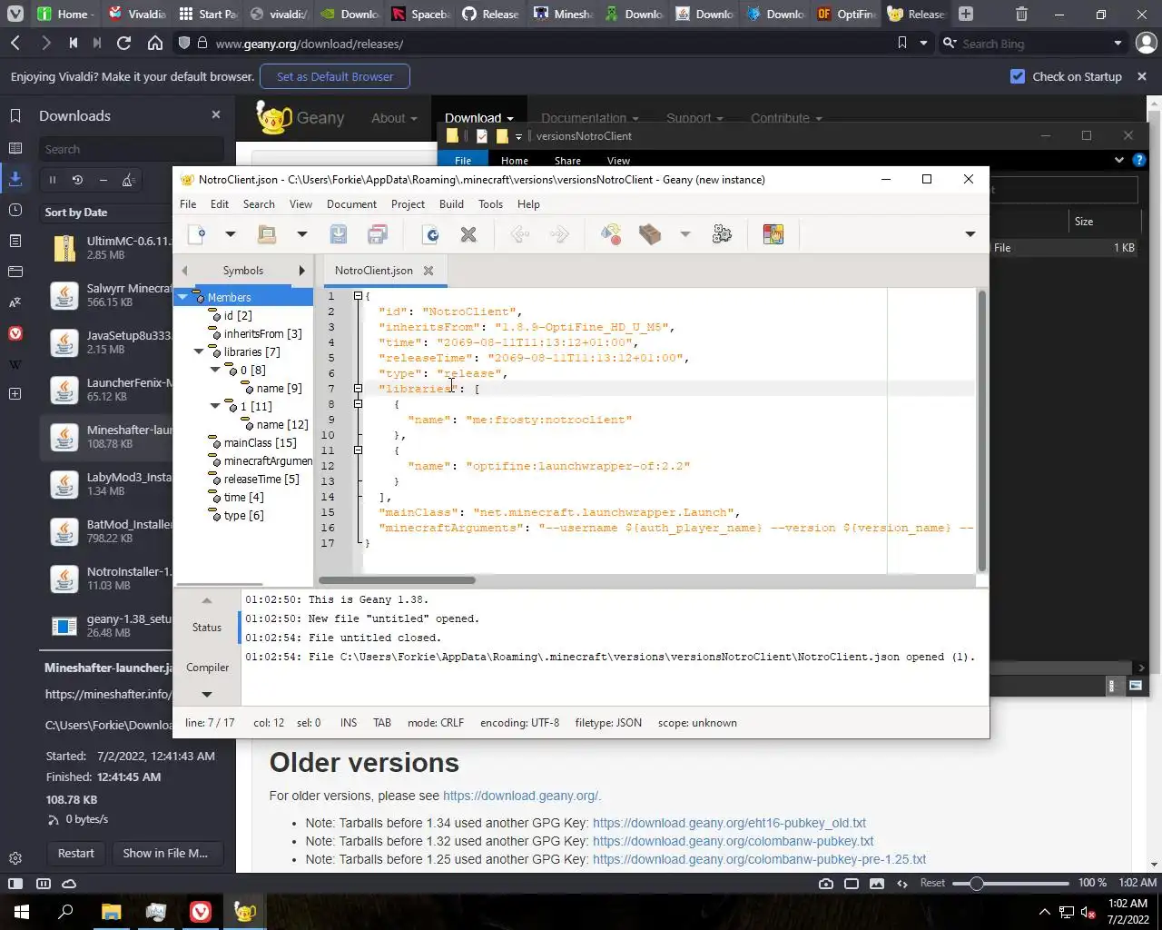Screen dimensions: 1162x930
Task: Open dropdown arrow next to New file
Action: pyautogui.click(x=231, y=234)
